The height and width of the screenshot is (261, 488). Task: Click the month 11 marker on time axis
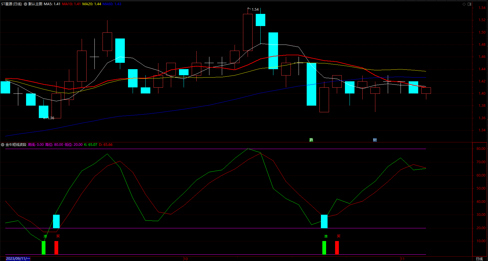pyautogui.click(x=403, y=259)
